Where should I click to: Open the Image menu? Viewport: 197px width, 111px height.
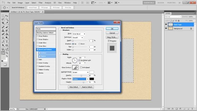point(20,3)
